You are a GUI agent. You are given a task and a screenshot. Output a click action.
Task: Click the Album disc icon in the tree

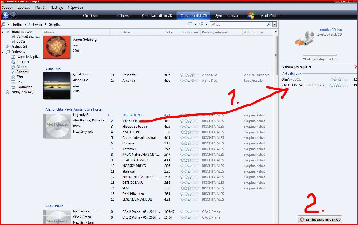pos(13,67)
